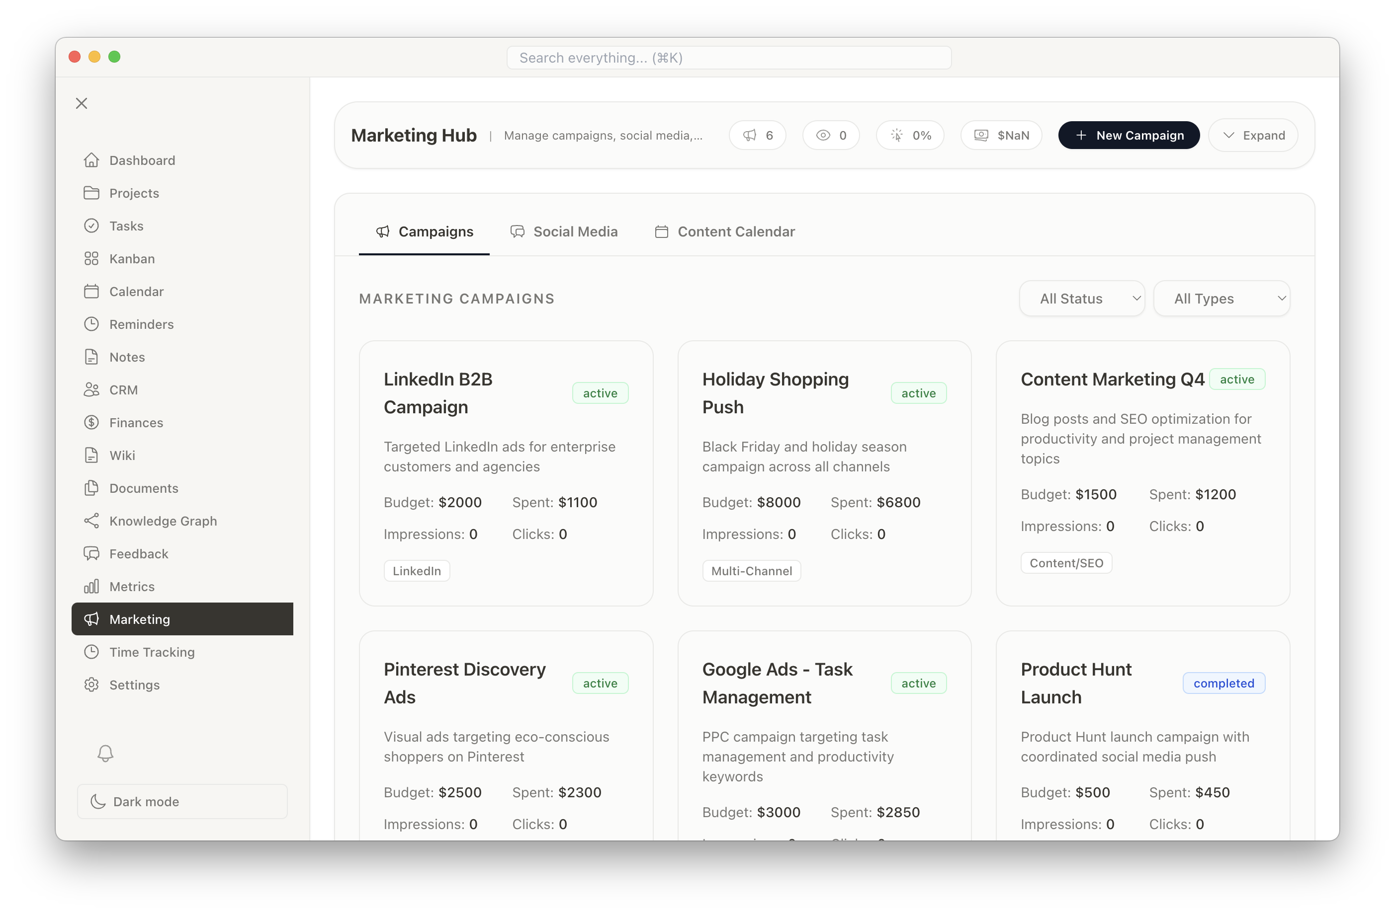Click the CRM people icon

[x=91, y=389]
